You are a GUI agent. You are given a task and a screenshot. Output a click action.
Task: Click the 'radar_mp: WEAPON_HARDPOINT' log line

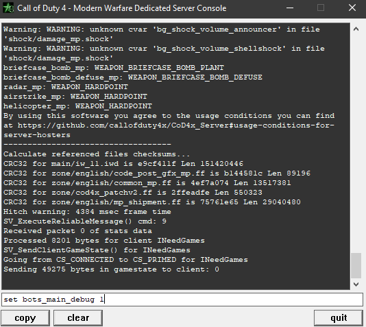point(66,87)
